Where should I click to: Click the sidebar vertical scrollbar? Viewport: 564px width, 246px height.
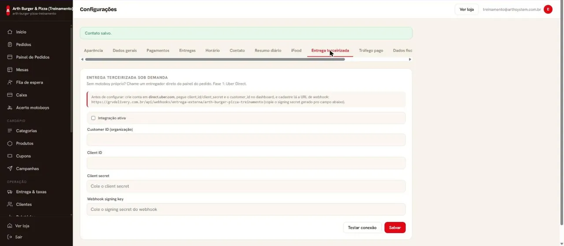71,79
